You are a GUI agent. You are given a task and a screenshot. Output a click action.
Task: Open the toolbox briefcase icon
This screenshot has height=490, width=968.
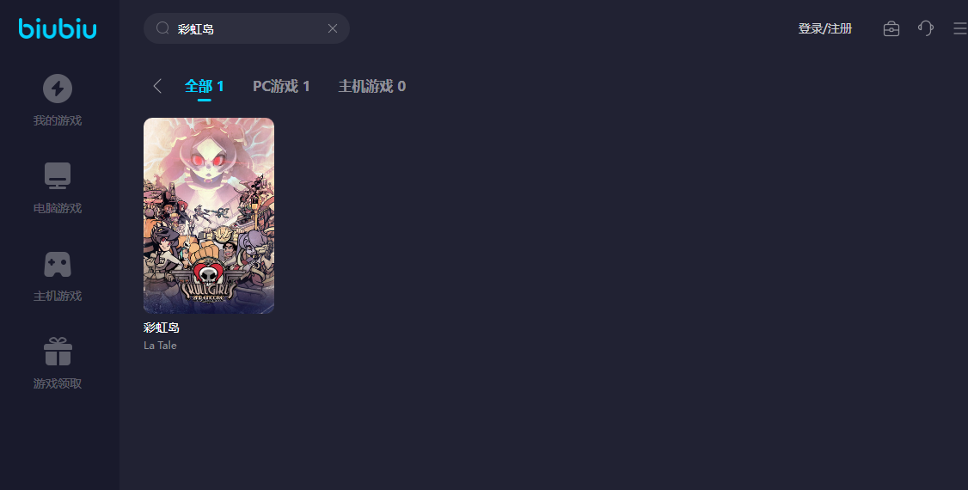[x=891, y=28]
